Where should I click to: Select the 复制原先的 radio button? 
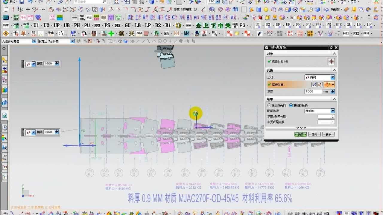pyautogui.click(x=291, y=105)
